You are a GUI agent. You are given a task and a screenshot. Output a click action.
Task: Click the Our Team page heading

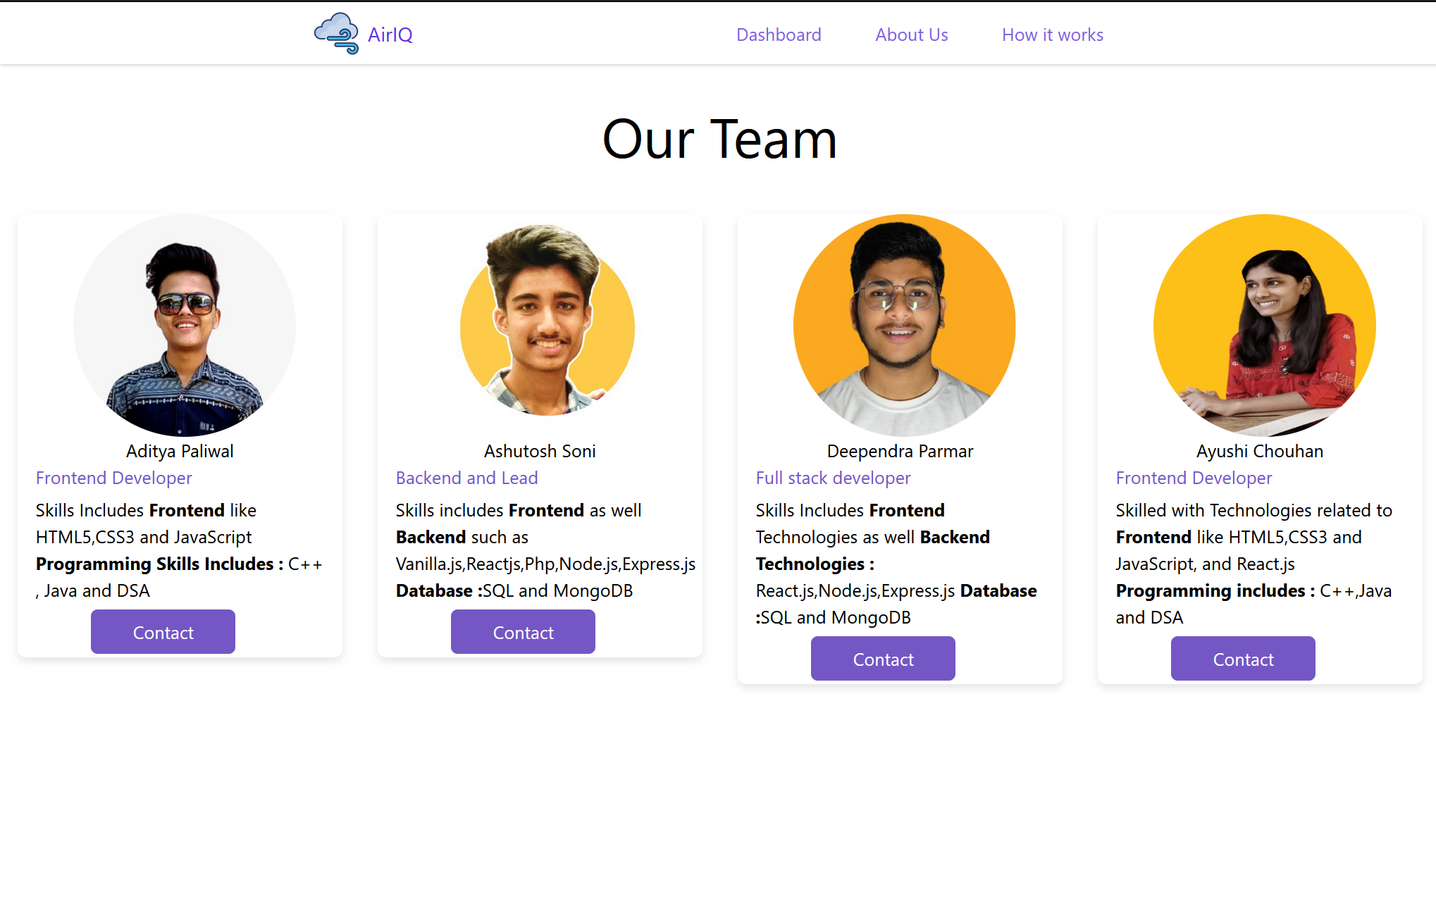coord(719,139)
